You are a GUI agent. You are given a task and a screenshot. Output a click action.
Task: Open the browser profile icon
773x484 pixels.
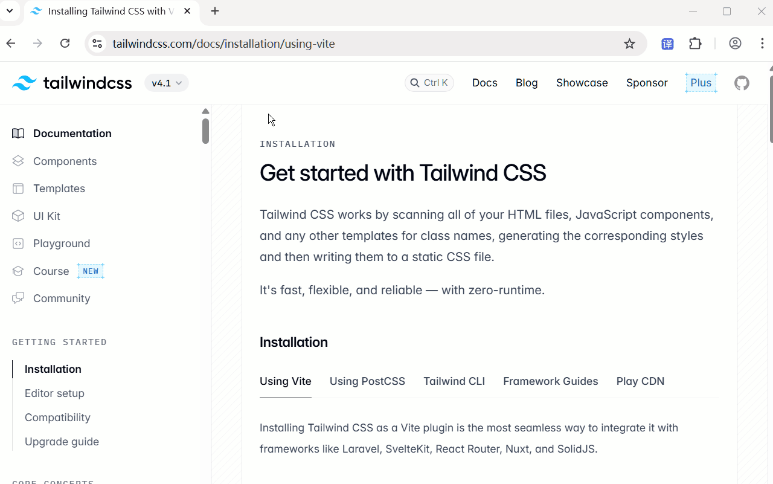point(735,44)
